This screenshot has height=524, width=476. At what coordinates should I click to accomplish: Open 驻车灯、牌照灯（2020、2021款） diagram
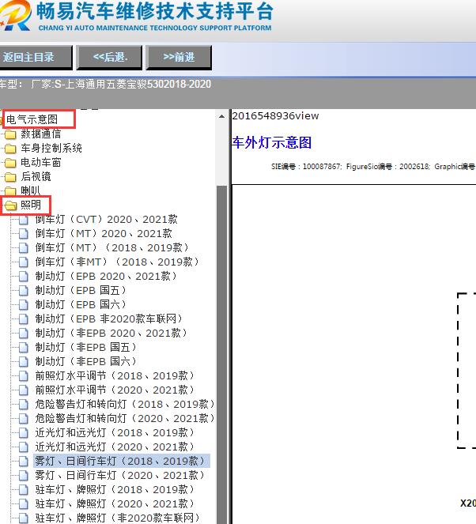coord(115,503)
